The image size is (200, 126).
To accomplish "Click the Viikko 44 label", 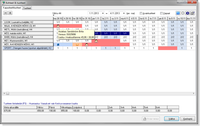I will [x=57, y=13].
